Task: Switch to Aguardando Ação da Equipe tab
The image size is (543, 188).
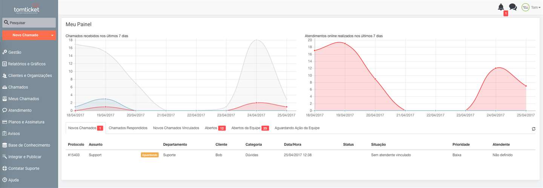Action: pyautogui.click(x=297, y=128)
